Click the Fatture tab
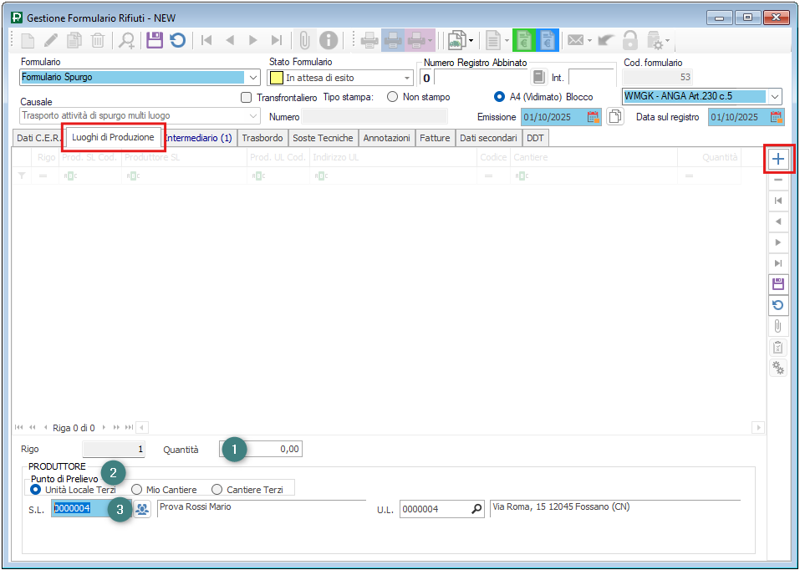Screen dimensions: 800x570 pos(435,138)
